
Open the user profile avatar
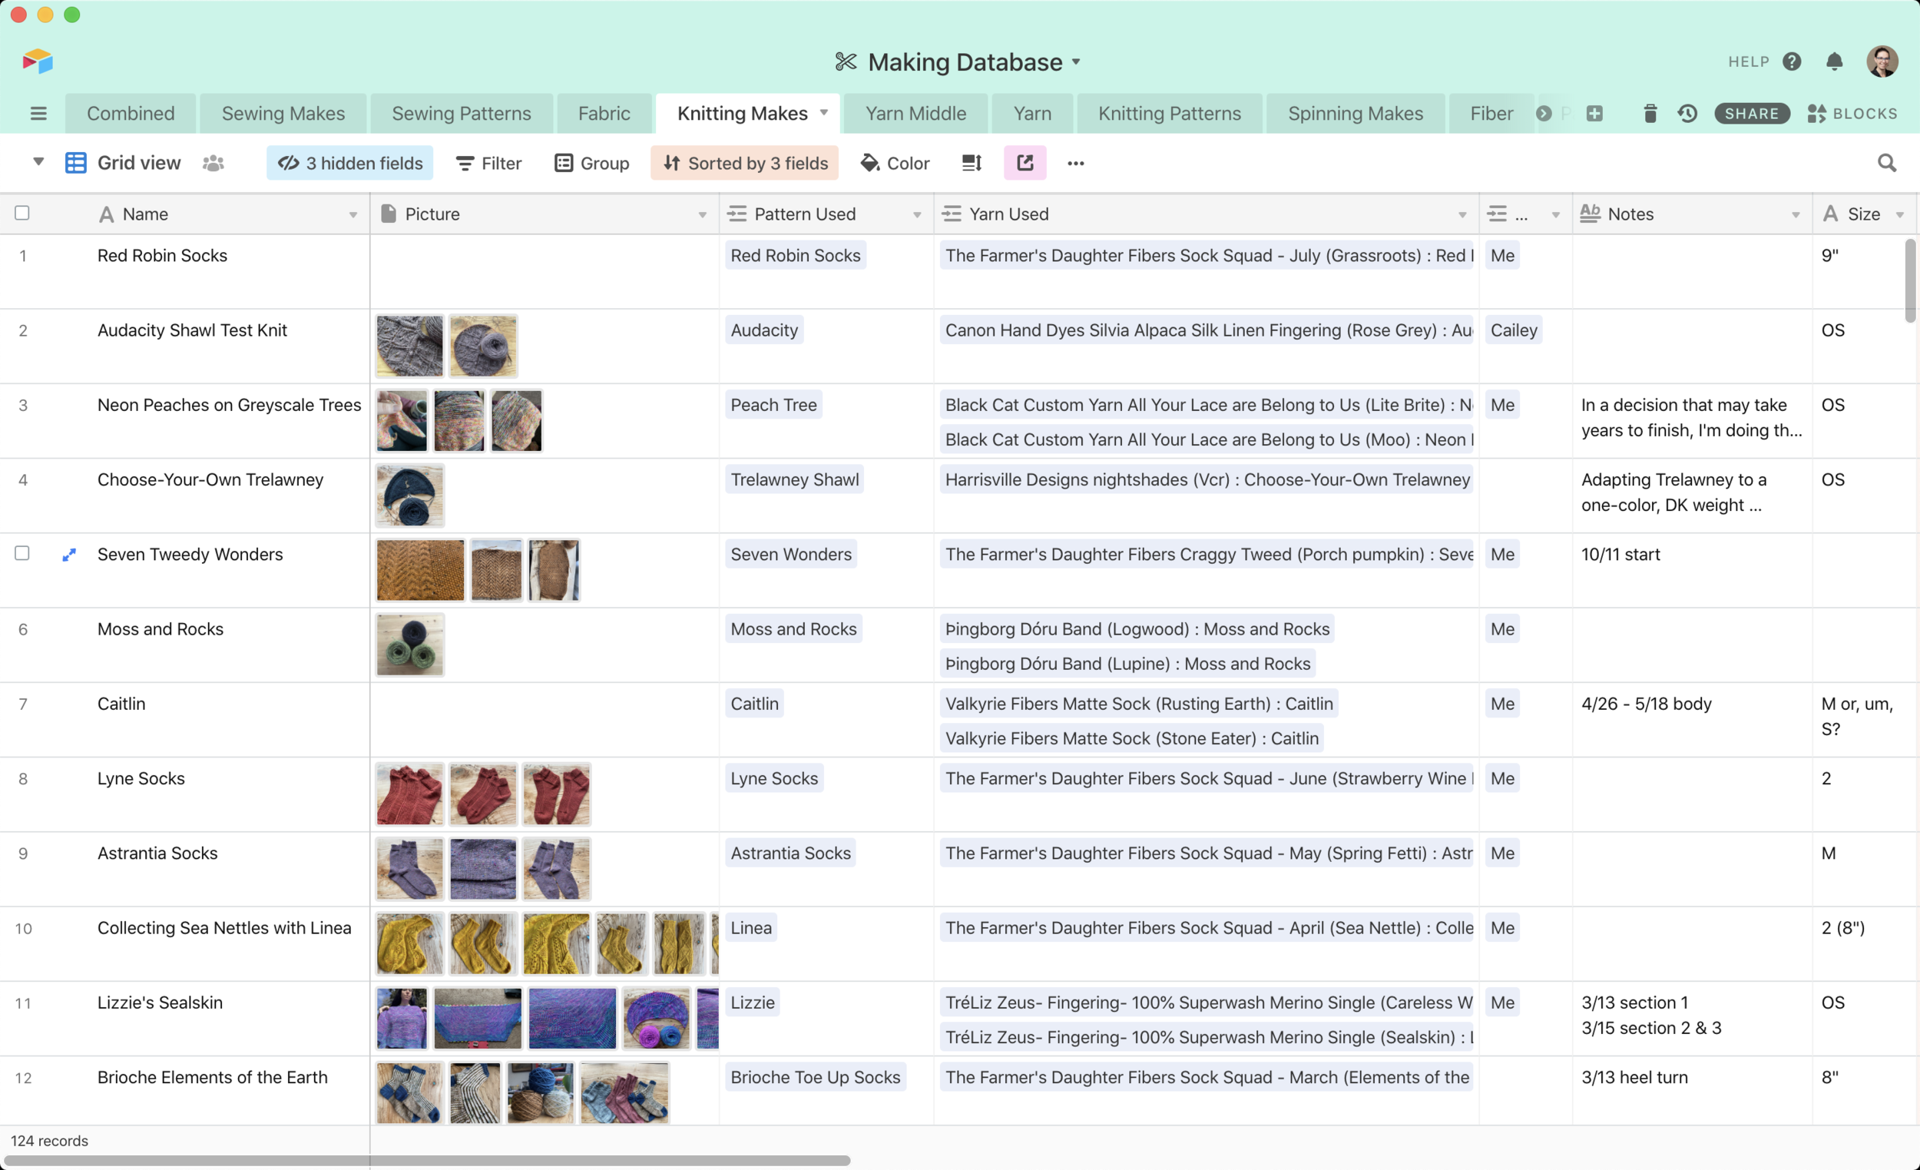click(1882, 61)
